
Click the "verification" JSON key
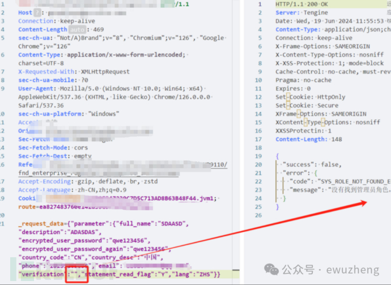pyautogui.click(x=42, y=275)
